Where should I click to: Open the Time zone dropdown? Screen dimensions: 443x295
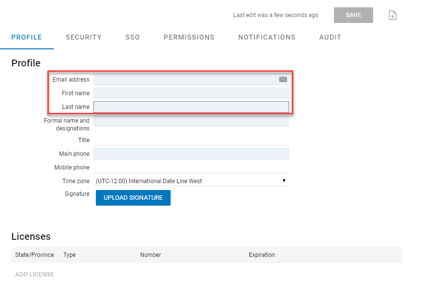click(191, 181)
